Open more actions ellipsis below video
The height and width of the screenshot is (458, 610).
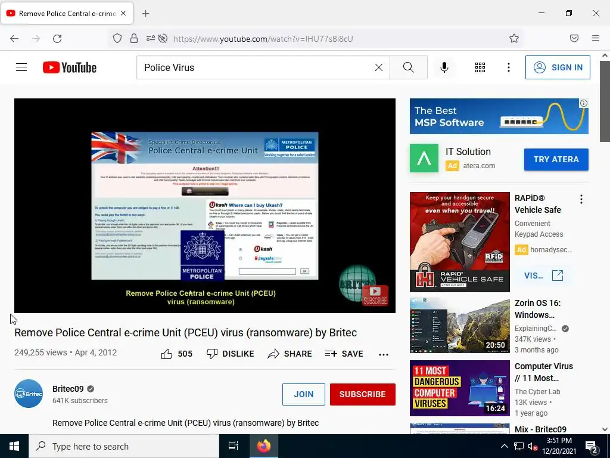click(383, 354)
